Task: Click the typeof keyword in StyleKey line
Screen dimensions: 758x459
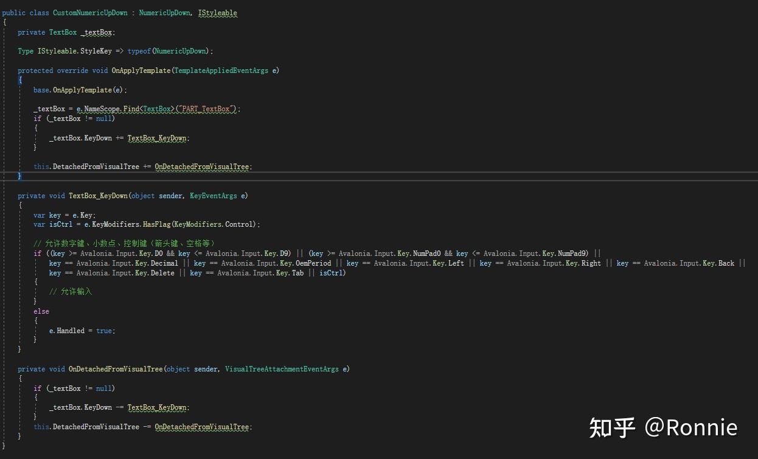Action: [139, 50]
